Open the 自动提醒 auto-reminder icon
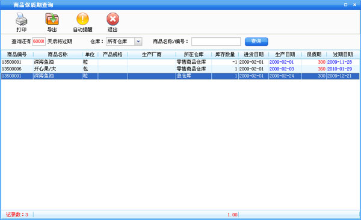The image size is (361, 220). click(x=82, y=19)
